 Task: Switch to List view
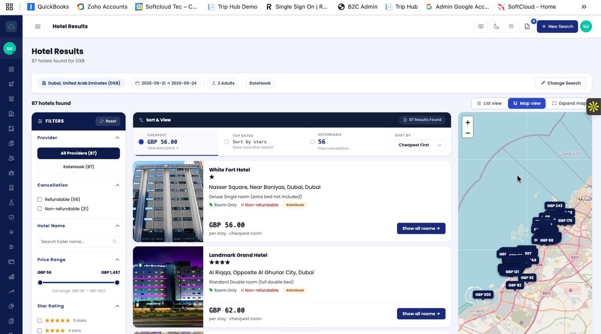click(489, 103)
